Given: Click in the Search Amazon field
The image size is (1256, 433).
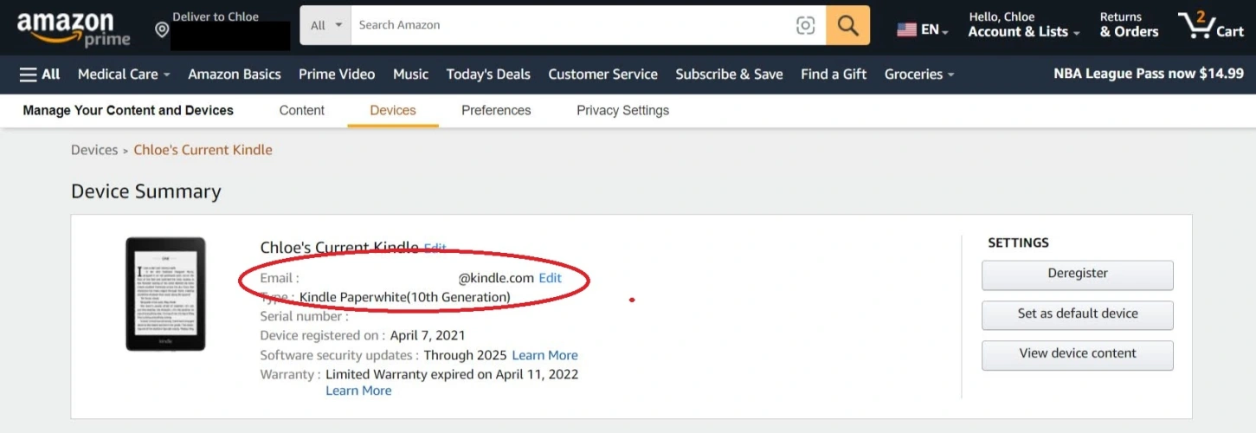Looking at the screenshot, I should click(571, 25).
